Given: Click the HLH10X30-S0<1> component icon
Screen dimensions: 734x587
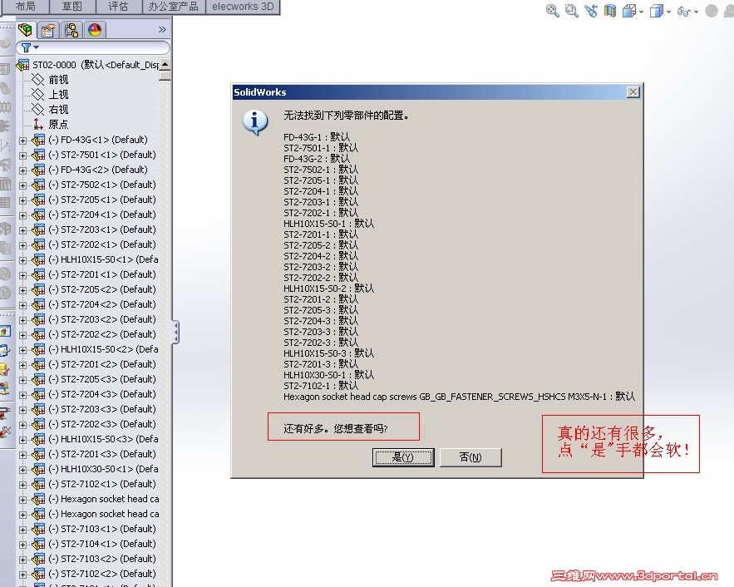Looking at the screenshot, I should 38,469.
